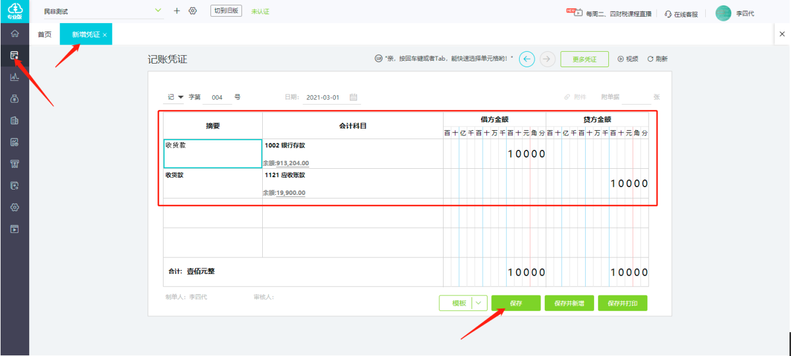
Task: Open the building assets icon in sidebar
Action: [x=15, y=121]
